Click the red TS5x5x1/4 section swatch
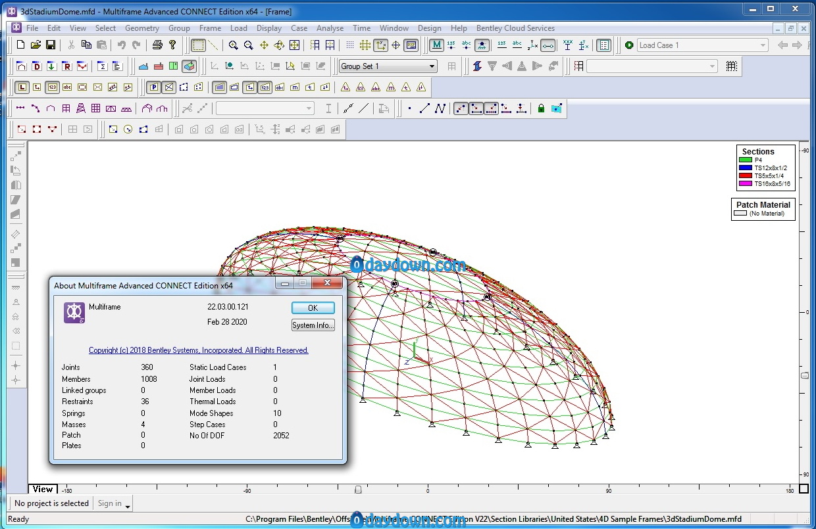 [x=745, y=176]
